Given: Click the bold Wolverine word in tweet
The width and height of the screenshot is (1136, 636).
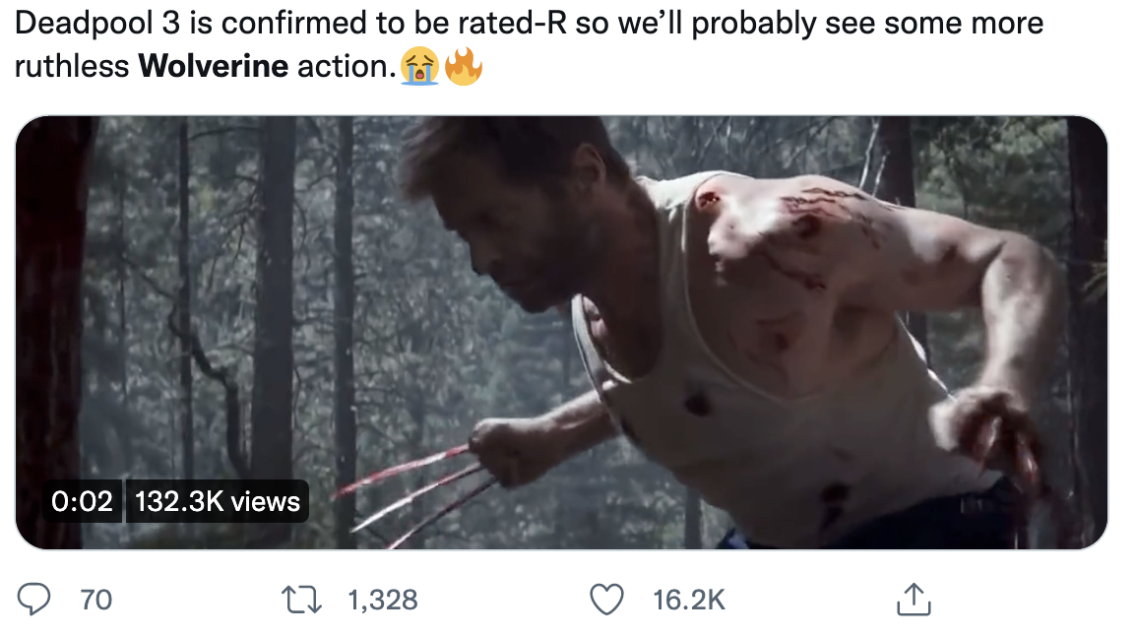Looking at the screenshot, I should click(214, 66).
